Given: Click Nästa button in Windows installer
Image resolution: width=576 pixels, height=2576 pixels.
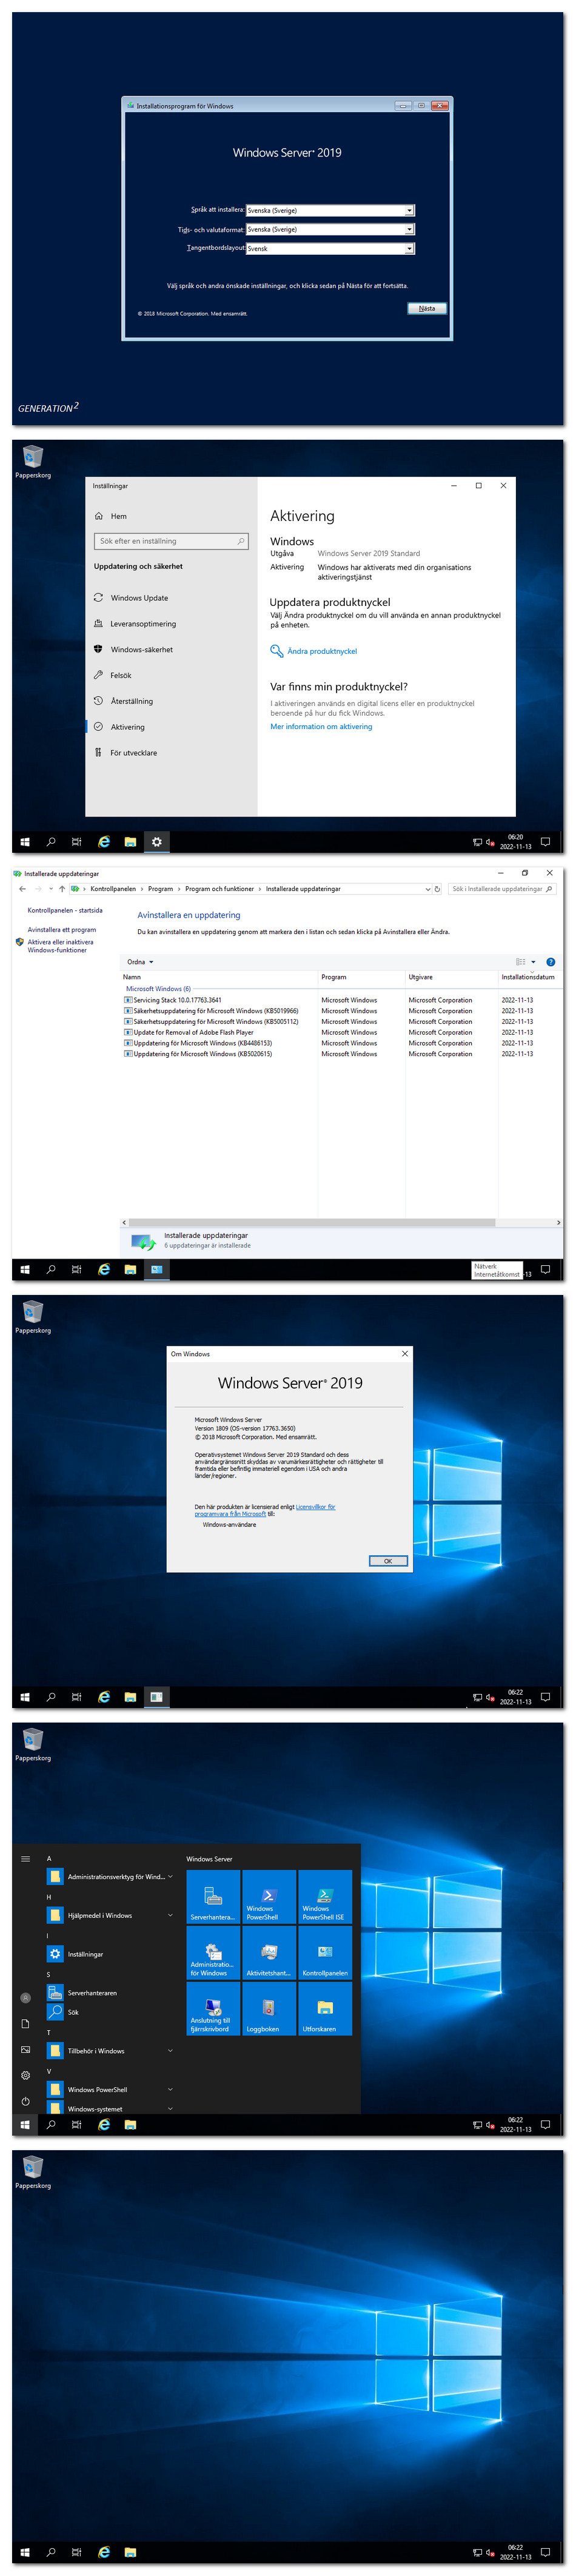Looking at the screenshot, I should click(427, 308).
